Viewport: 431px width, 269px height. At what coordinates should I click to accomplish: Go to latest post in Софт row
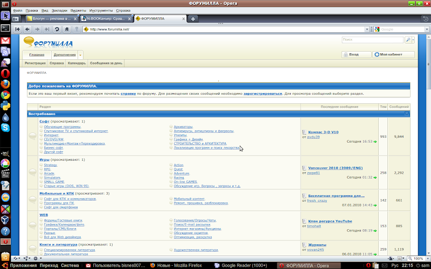coord(375,141)
